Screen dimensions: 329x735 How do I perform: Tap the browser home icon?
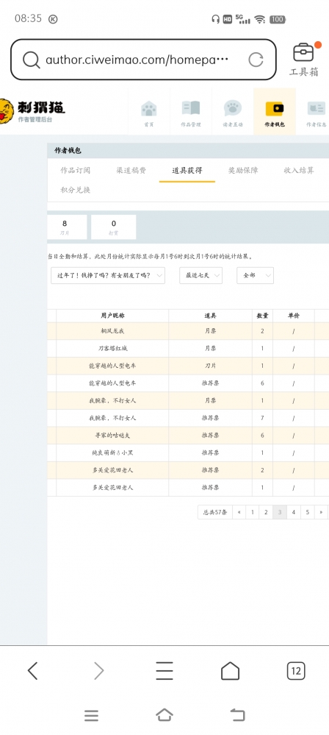pos(230,671)
